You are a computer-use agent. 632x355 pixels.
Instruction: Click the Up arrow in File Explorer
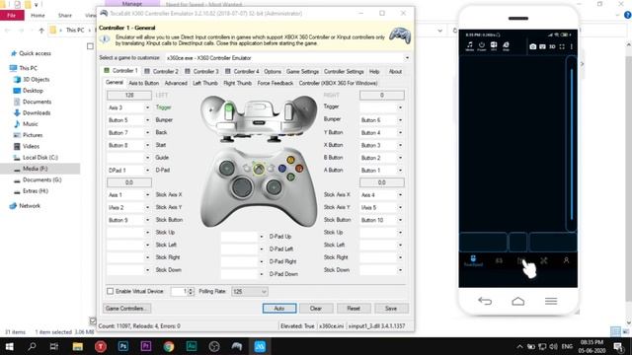(41, 31)
